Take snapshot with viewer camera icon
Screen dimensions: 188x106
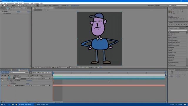click(53, 67)
